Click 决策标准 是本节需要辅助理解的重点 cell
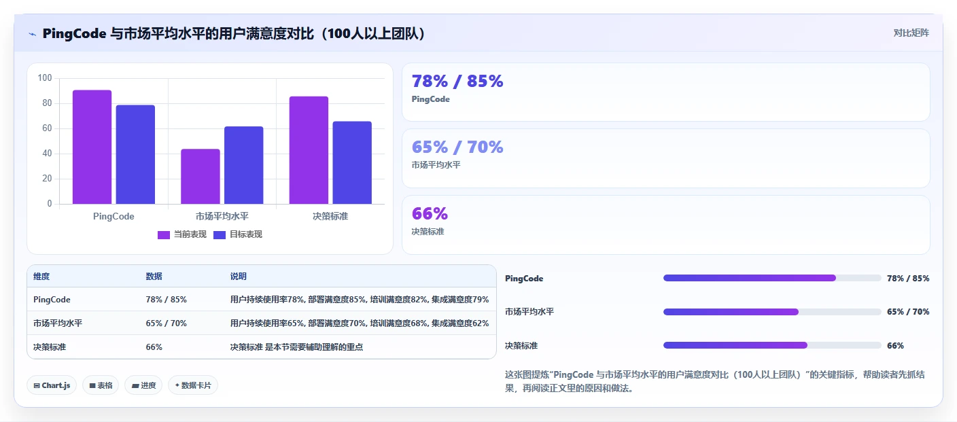Viewport: 957px width, 422px height. tap(296, 347)
